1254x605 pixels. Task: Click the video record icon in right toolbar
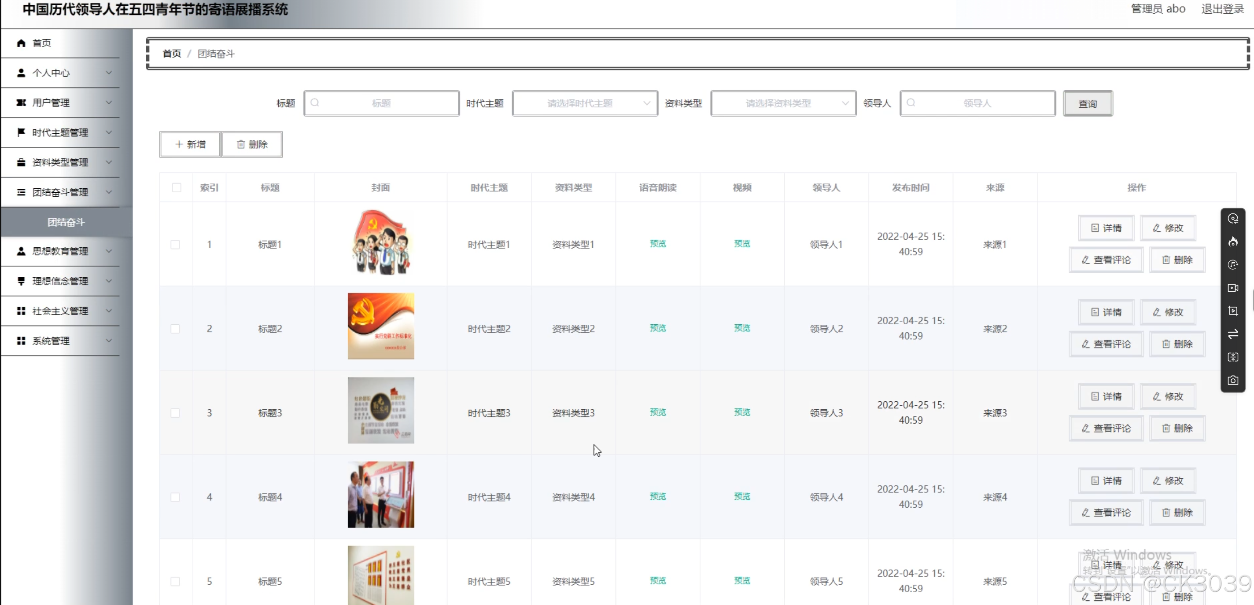click(1232, 288)
